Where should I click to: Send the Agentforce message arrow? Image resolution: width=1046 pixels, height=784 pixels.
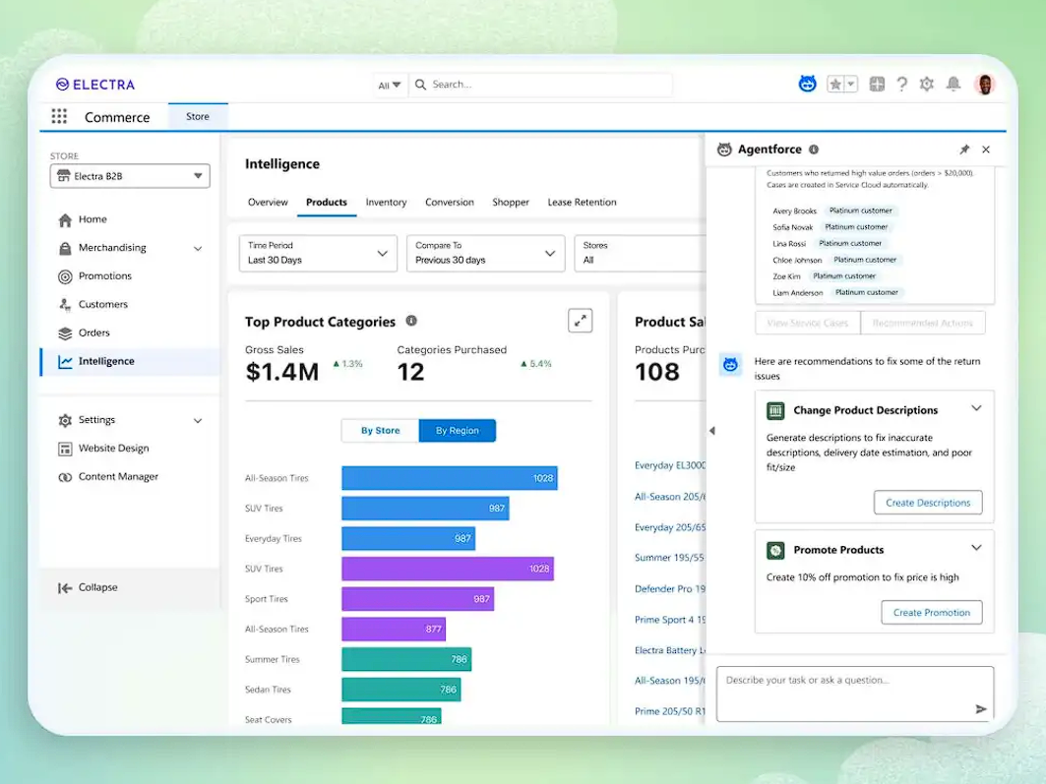981,709
